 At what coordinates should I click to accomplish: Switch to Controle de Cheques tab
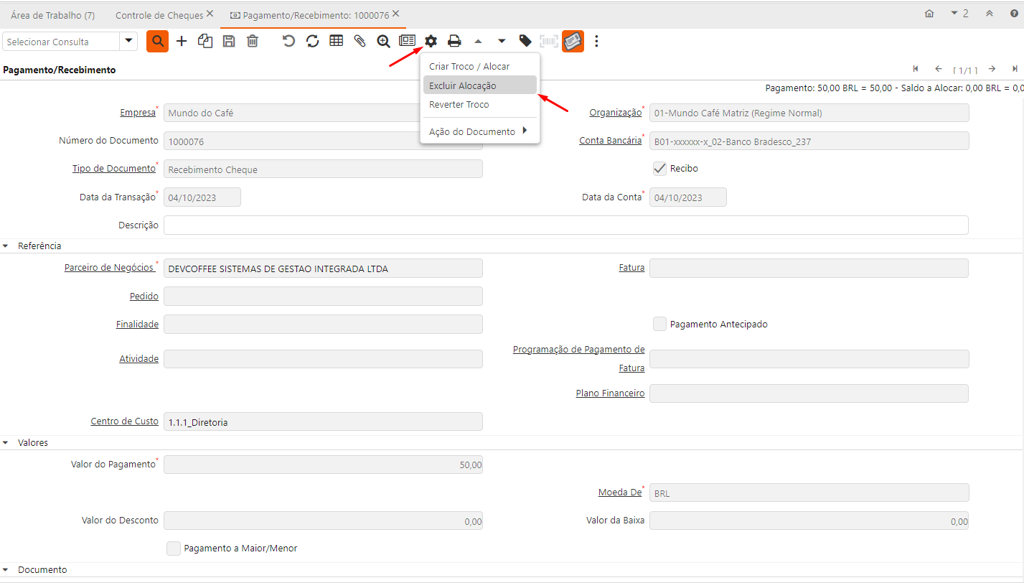pyautogui.click(x=159, y=15)
